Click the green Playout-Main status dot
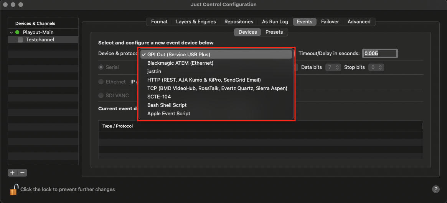Screen dimensions: 447x203 pyautogui.click(x=17, y=33)
